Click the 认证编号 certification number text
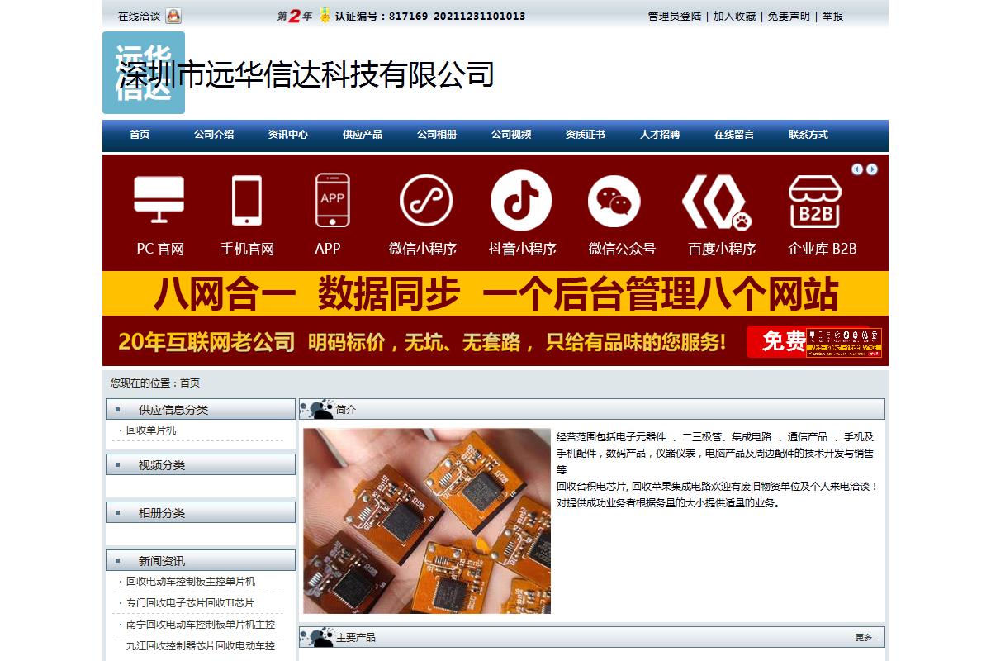This screenshot has width=991, height=661. (430, 16)
